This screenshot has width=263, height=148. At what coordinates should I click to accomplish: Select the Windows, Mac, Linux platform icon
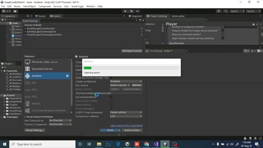pos(28,62)
